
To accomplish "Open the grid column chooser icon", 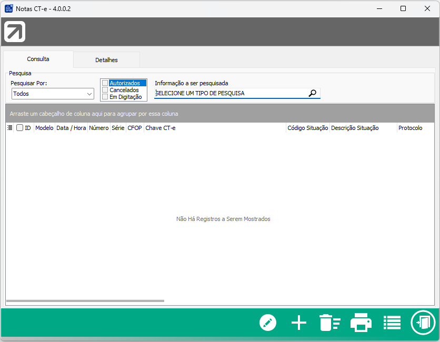I will pyautogui.click(x=10, y=128).
